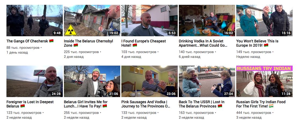Click 'The Gangs Of Chechersk' title text

tap(27, 41)
